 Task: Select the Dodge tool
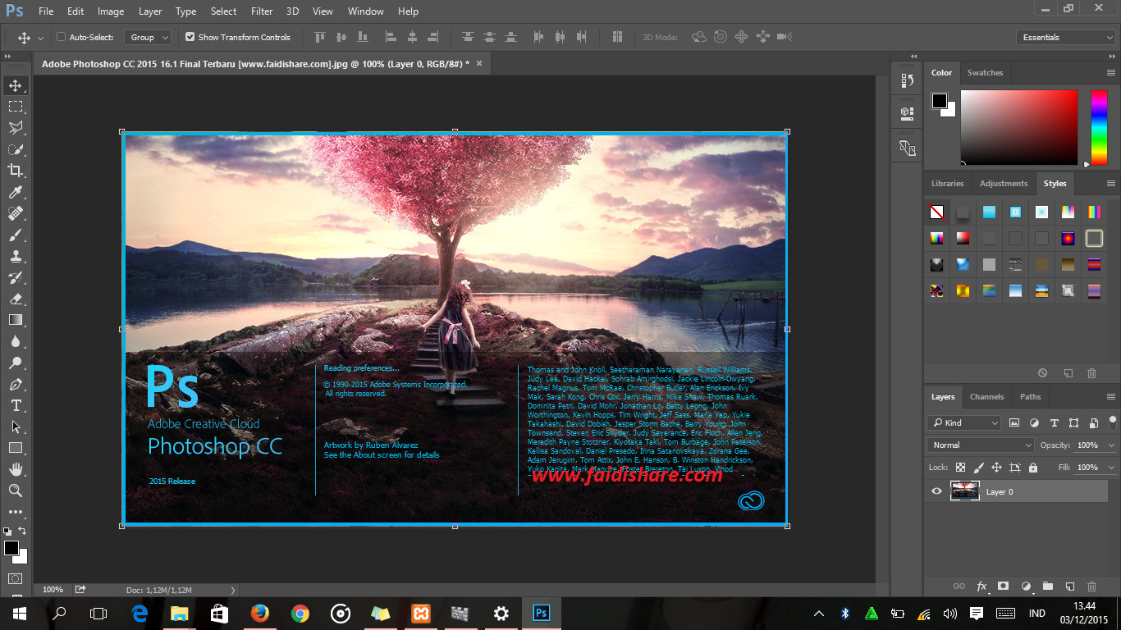[x=16, y=363]
